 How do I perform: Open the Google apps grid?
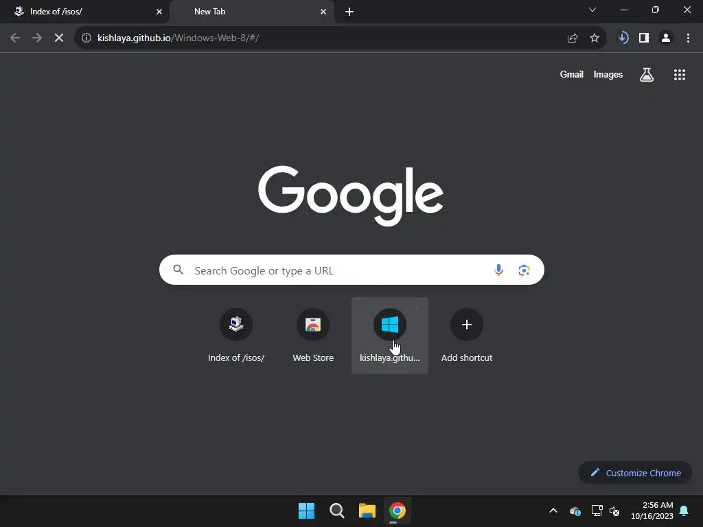tap(680, 74)
